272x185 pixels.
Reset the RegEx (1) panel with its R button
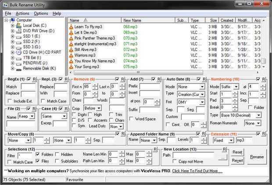click(34, 79)
